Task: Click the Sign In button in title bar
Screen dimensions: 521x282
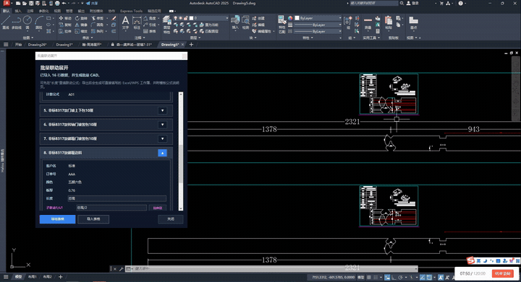Action: pos(413,4)
